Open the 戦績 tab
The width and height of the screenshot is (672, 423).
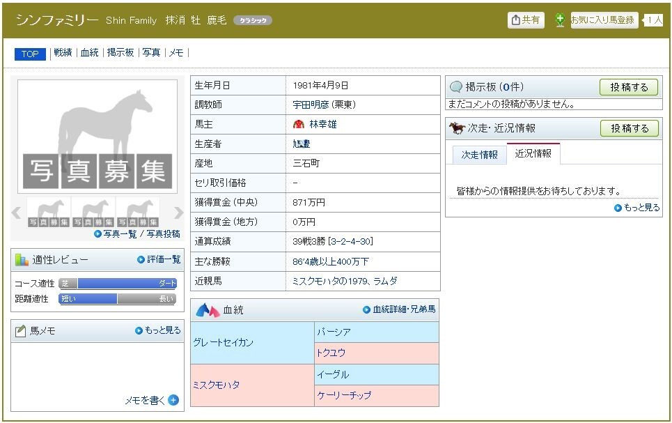point(63,52)
